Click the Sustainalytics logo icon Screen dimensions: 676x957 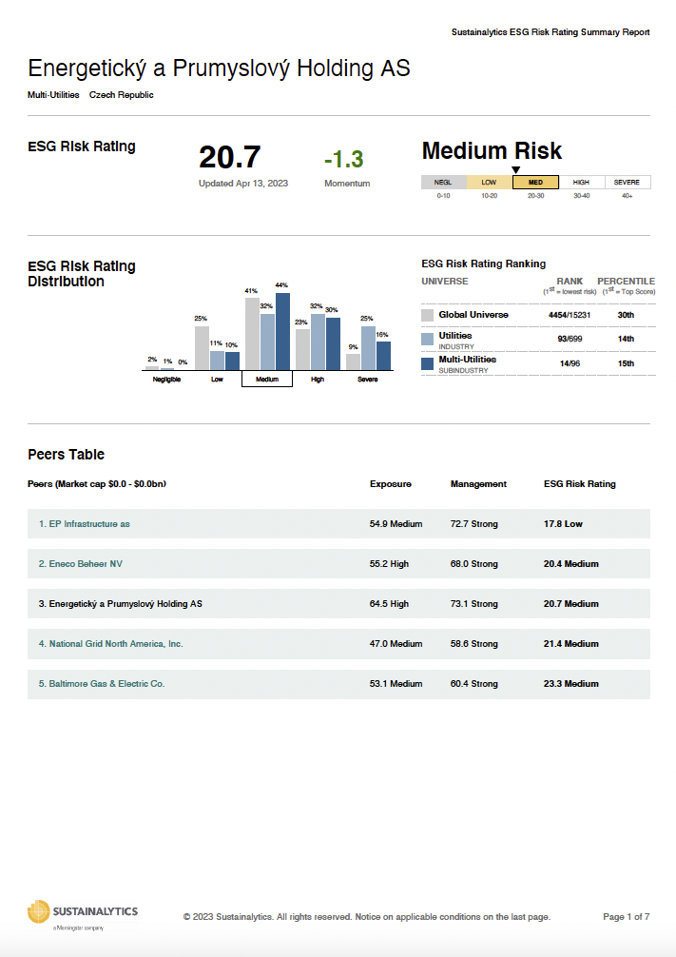(x=39, y=911)
